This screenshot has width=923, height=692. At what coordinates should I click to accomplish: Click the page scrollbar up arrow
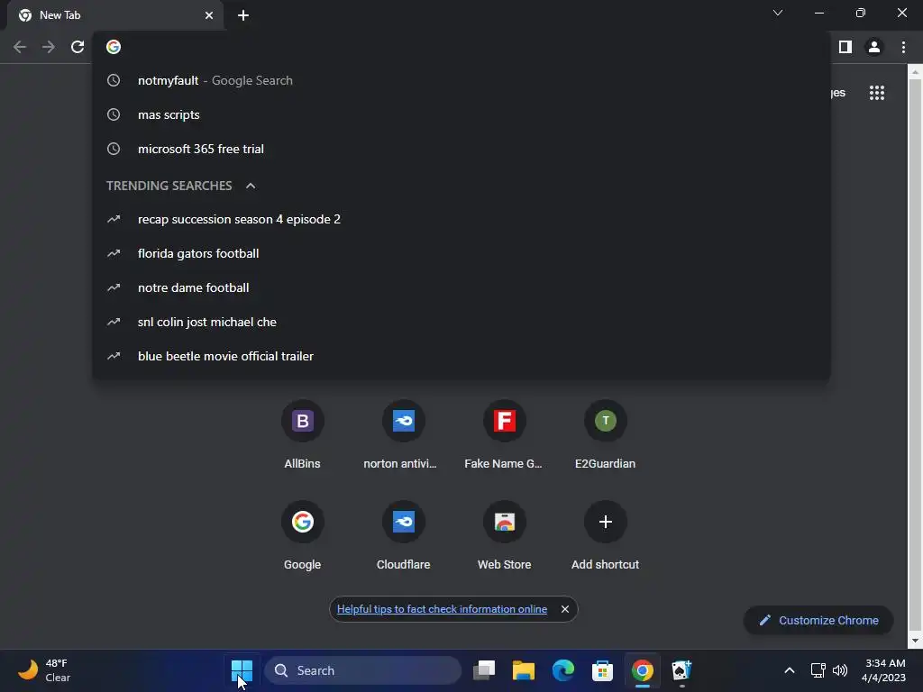(x=915, y=72)
